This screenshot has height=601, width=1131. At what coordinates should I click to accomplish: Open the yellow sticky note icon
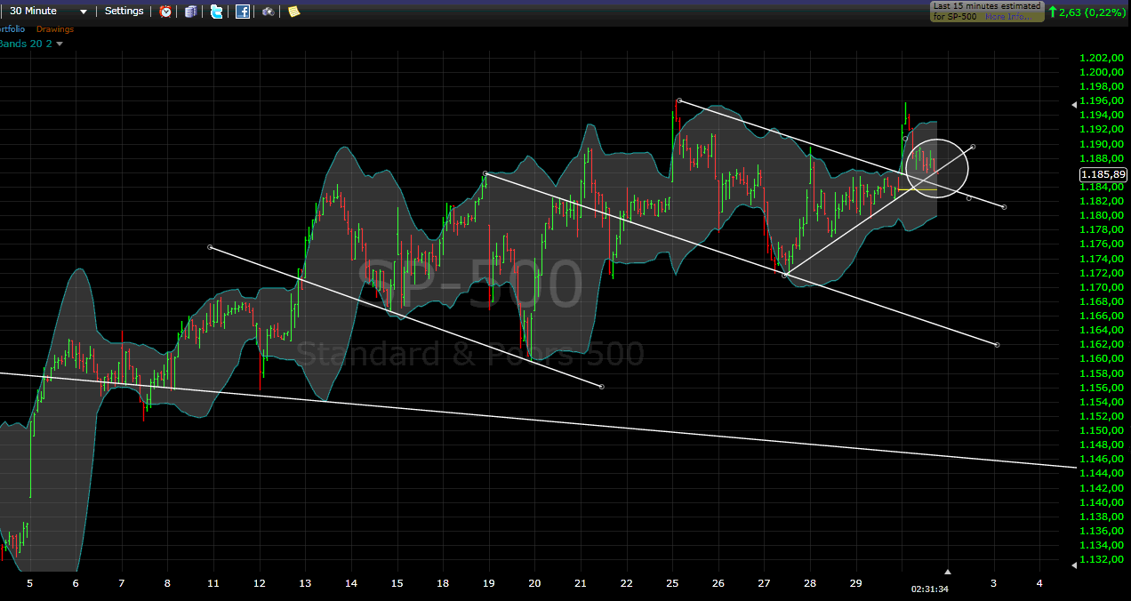[293, 12]
